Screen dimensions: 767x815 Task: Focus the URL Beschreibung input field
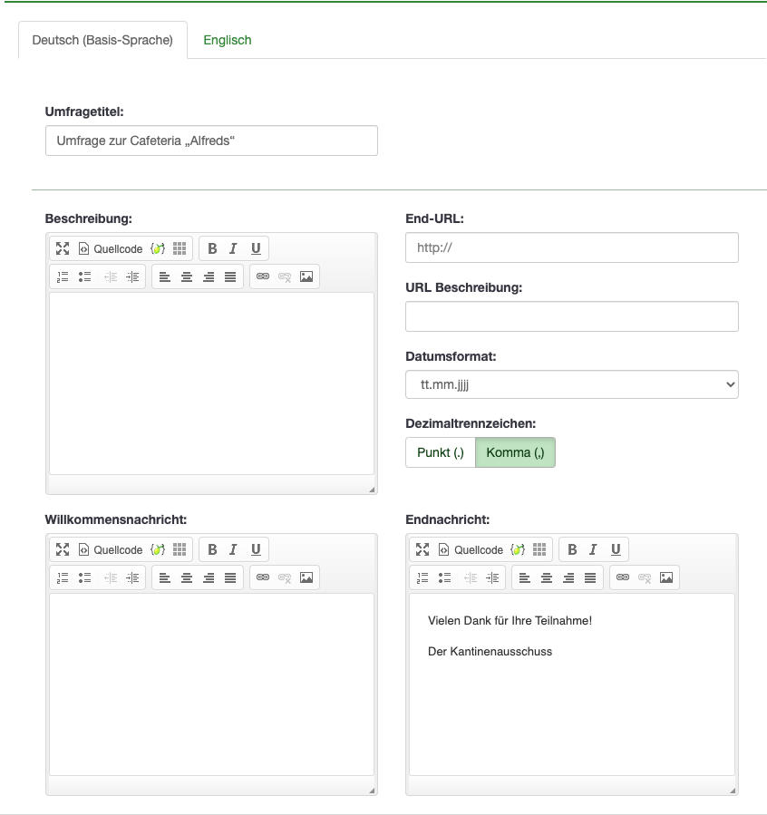(x=571, y=316)
